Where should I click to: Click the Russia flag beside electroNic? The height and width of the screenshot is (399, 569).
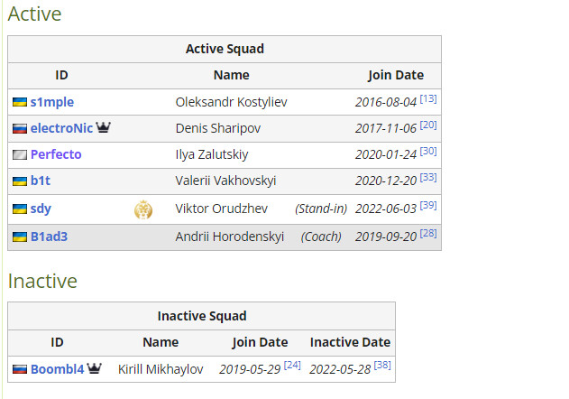pos(19,128)
